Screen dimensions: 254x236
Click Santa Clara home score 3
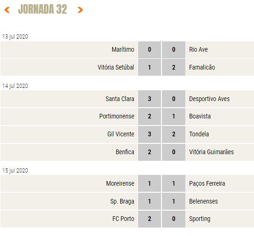(149, 99)
